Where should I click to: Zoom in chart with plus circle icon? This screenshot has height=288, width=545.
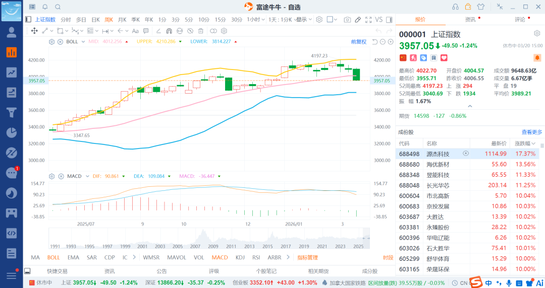click(x=391, y=42)
